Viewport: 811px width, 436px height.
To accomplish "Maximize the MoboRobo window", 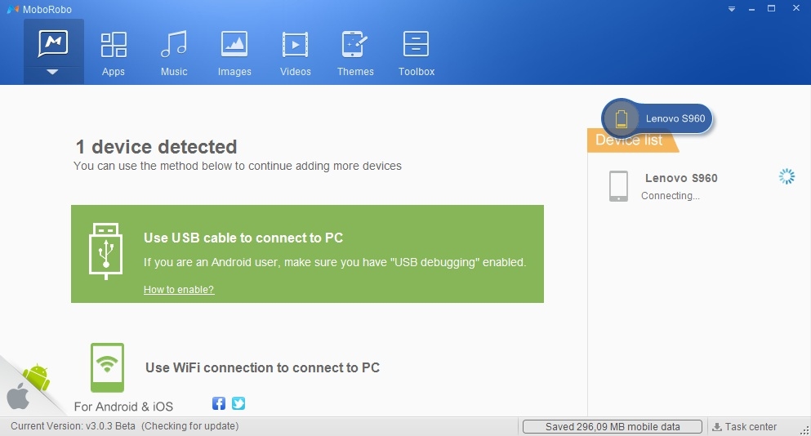I will [x=771, y=9].
